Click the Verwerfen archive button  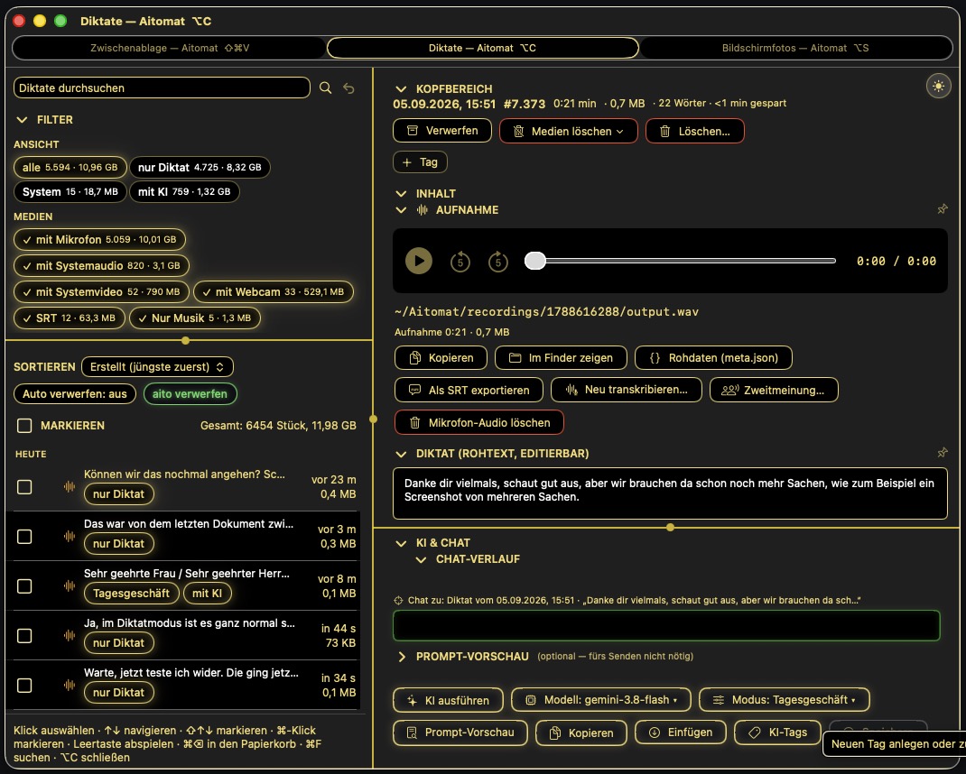click(x=442, y=131)
